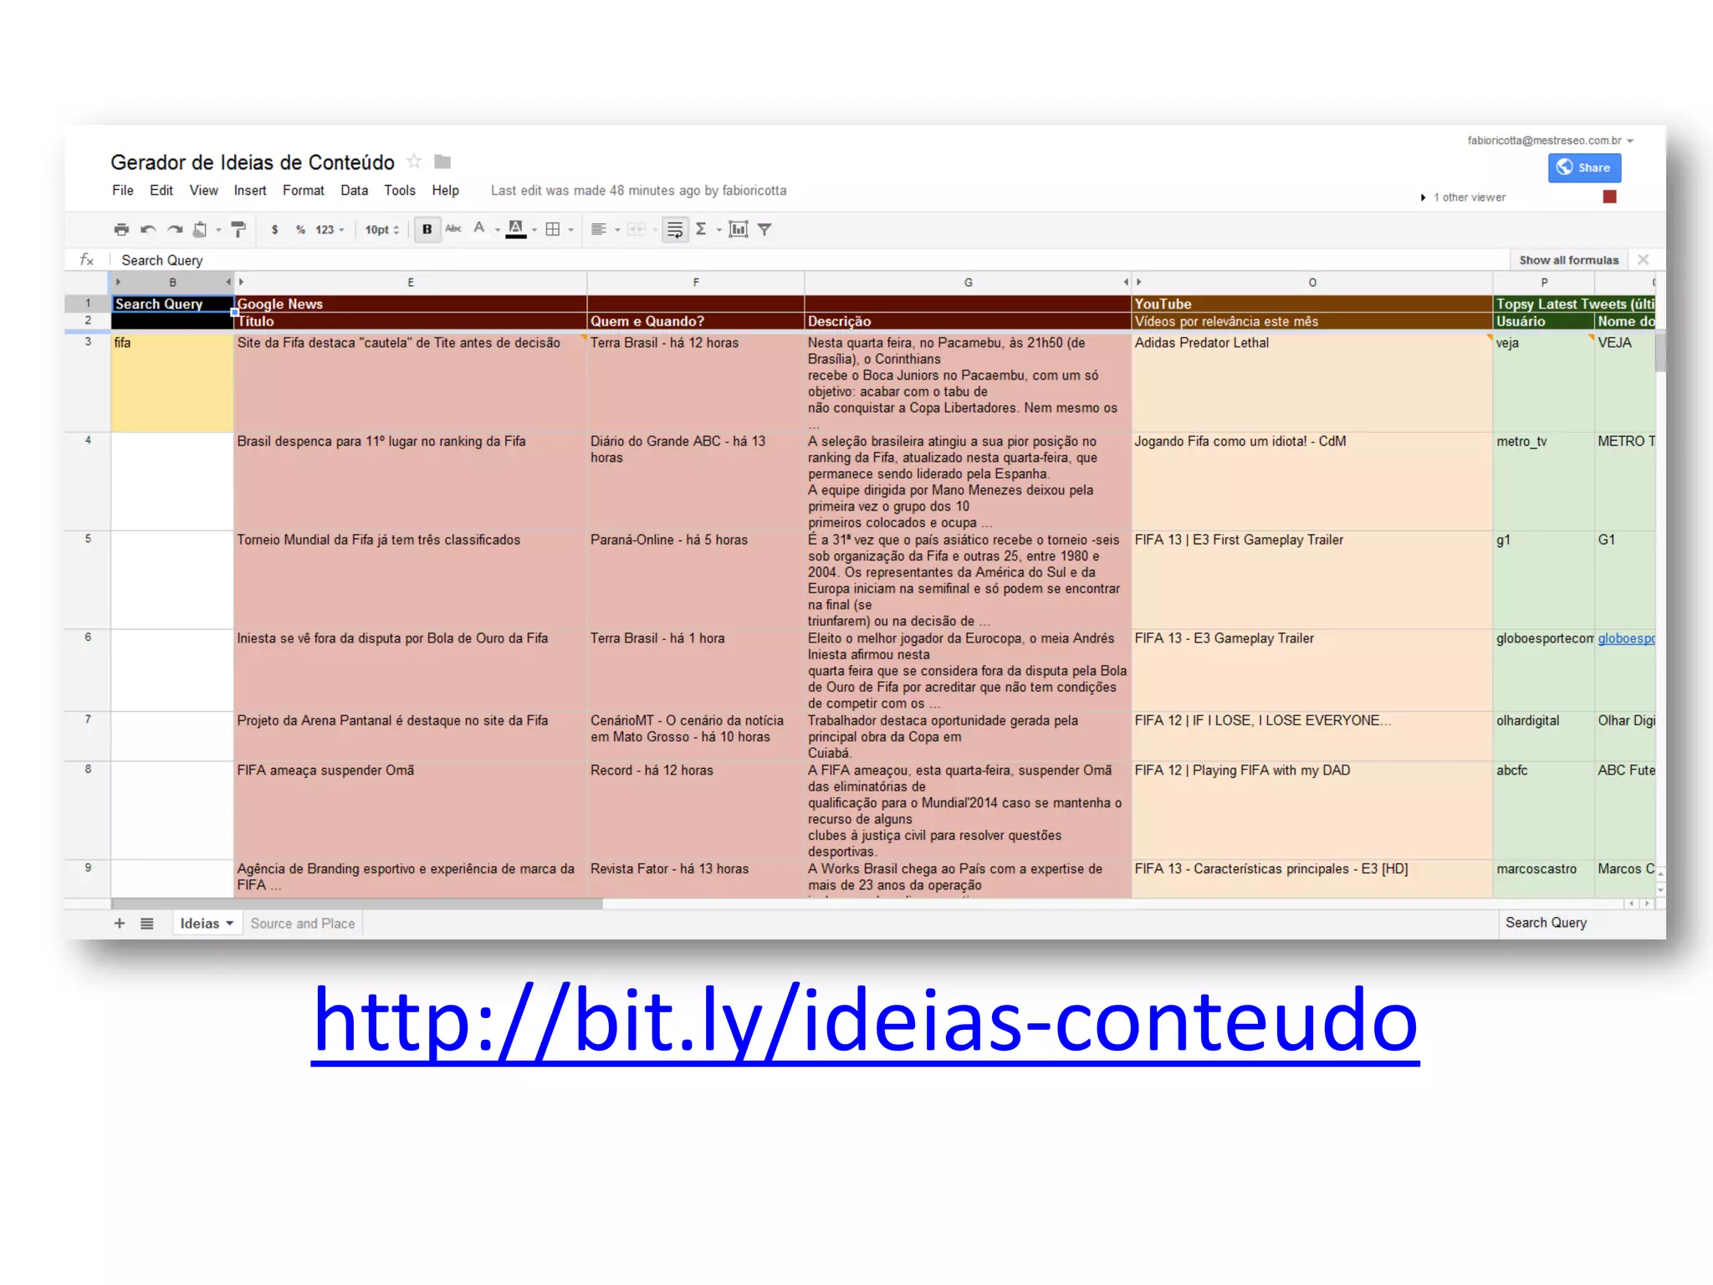The height and width of the screenshot is (1285, 1713).
Task: Open the Data menu
Action: click(354, 191)
